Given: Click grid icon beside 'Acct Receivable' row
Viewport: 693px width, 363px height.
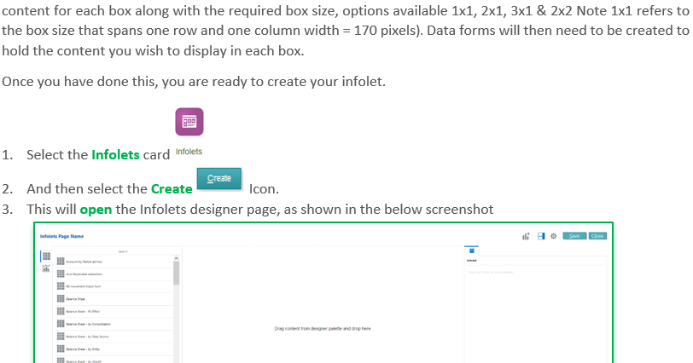Looking at the screenshot, I should pos(61,274).
